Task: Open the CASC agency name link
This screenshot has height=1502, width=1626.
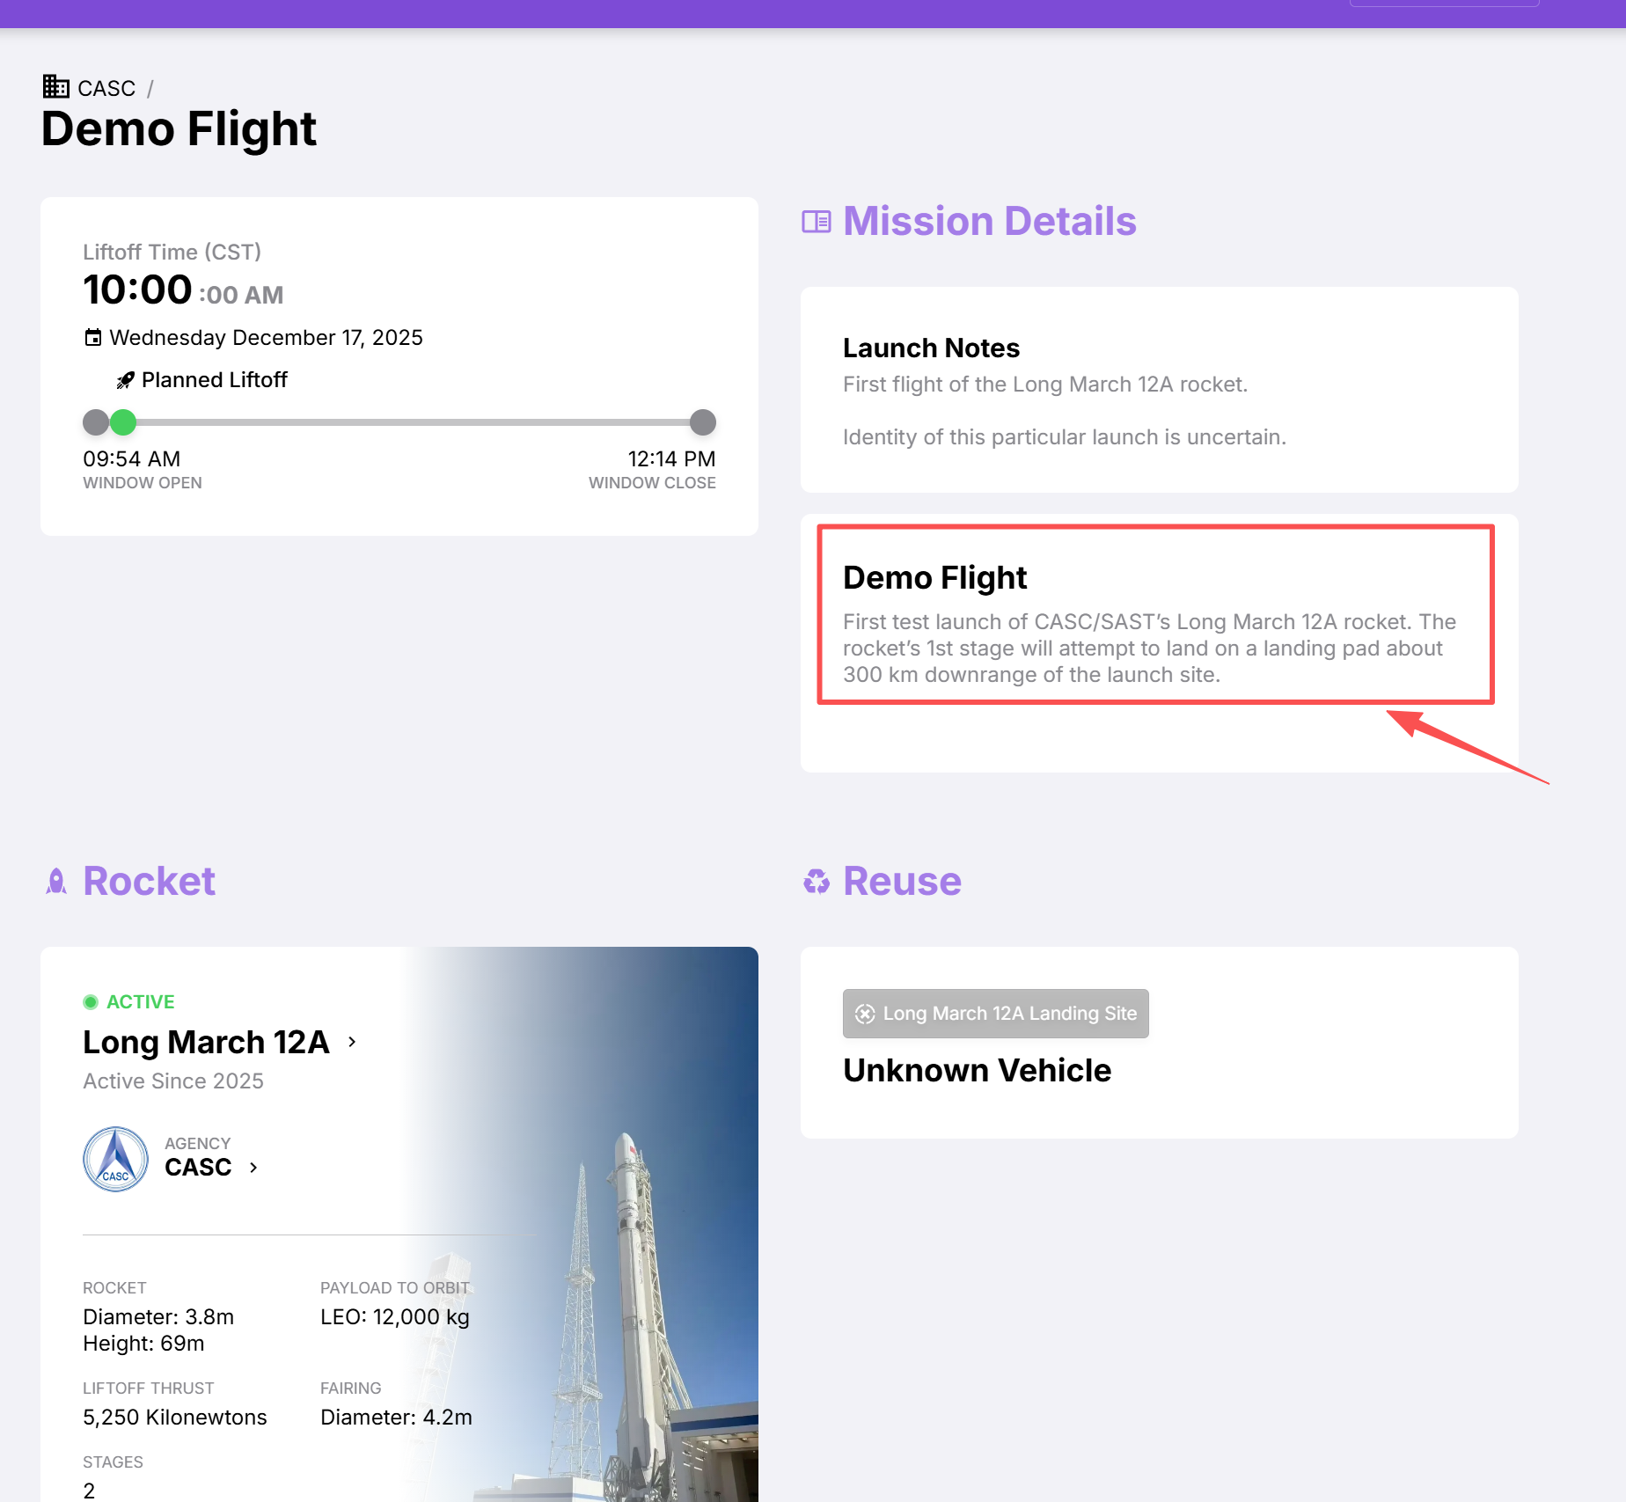Action: click(x=198, y=1168)
